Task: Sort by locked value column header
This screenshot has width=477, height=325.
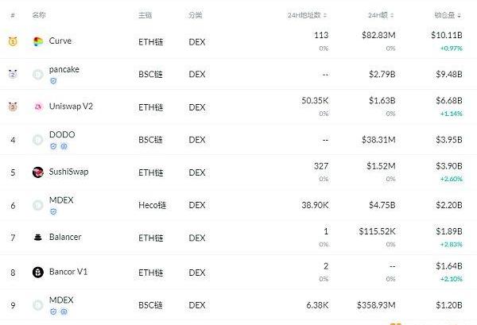Action: click(x=448, y=15)
